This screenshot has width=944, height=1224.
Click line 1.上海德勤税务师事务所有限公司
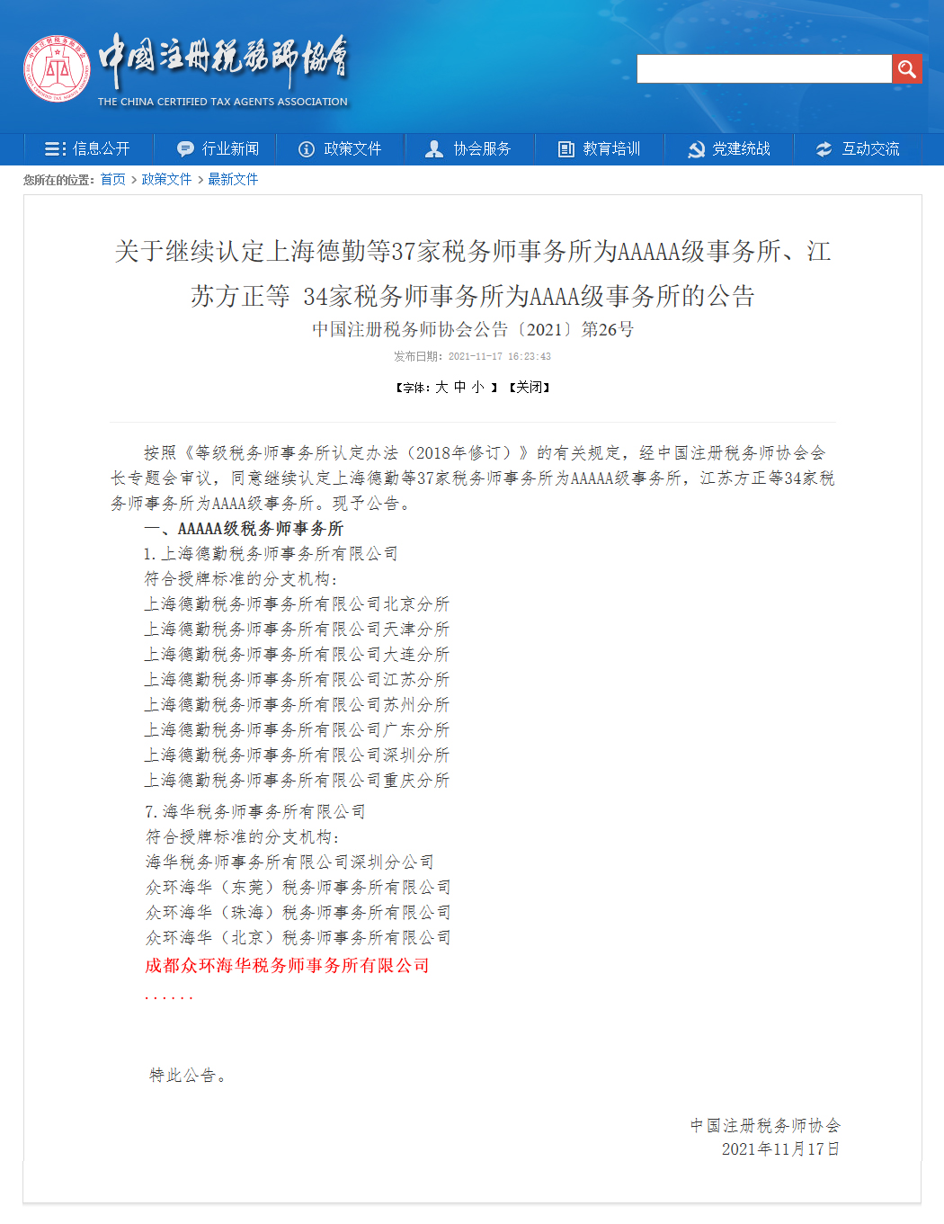(271, 554)
